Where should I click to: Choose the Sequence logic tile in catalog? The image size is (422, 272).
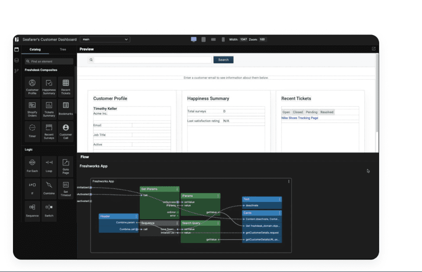[32, 211]
